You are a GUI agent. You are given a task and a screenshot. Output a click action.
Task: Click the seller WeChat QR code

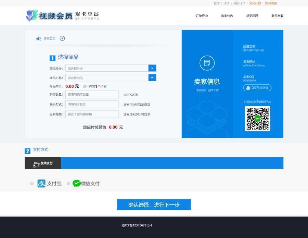257,119
